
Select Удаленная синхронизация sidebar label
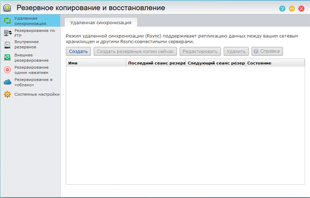[x=30, y=21]
